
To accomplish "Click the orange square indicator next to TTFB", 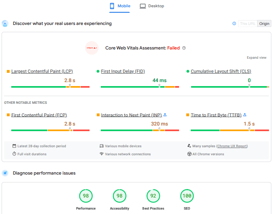I will [187, 115].
